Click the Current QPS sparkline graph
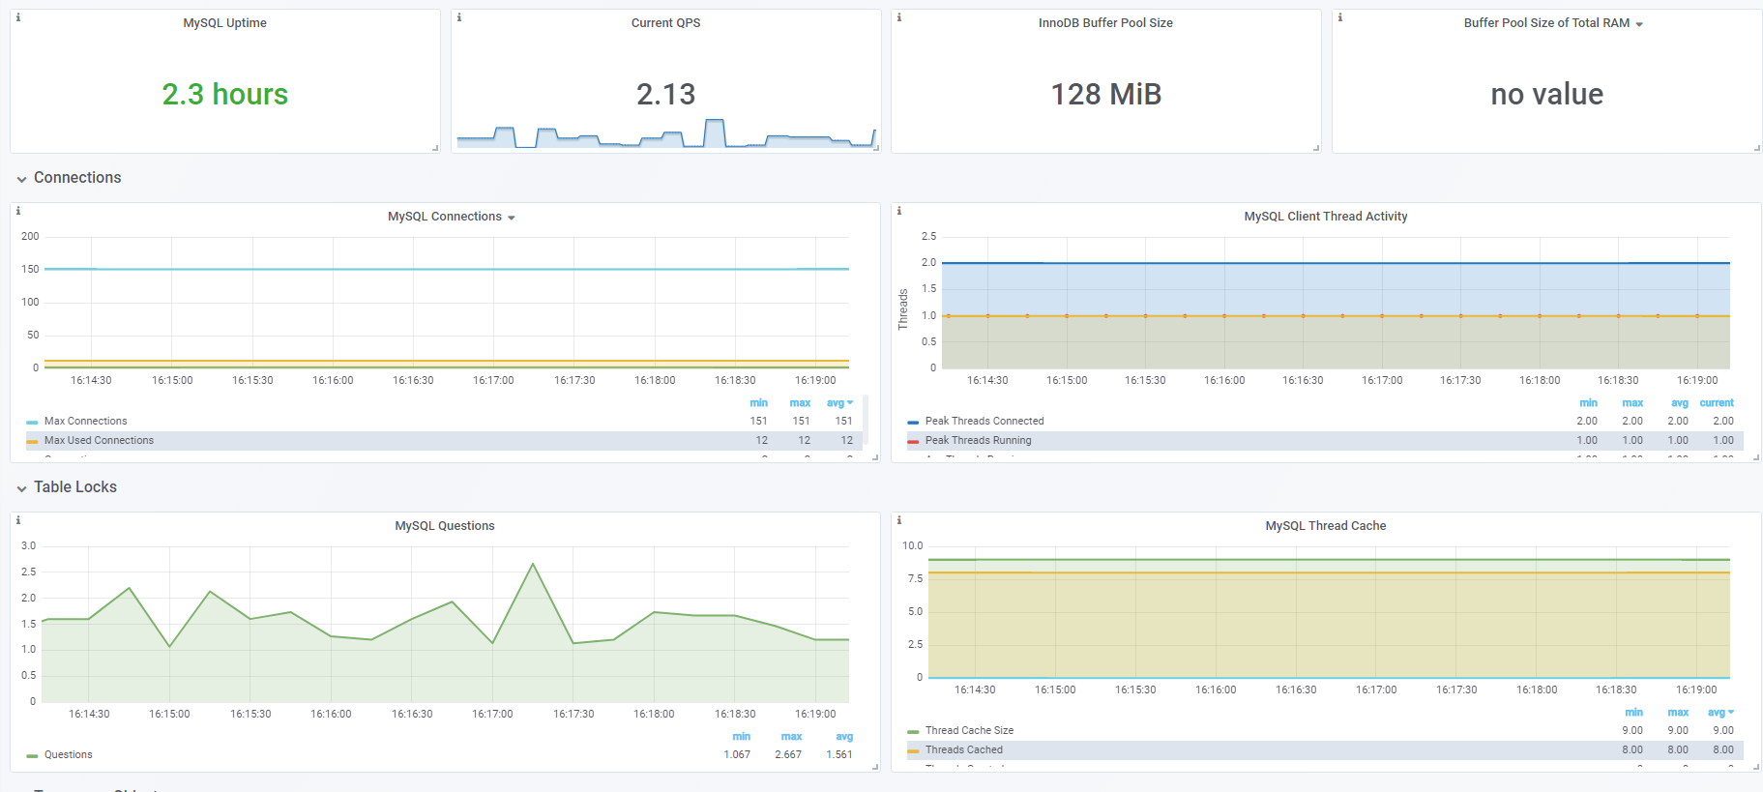 [x=666, y=133]
